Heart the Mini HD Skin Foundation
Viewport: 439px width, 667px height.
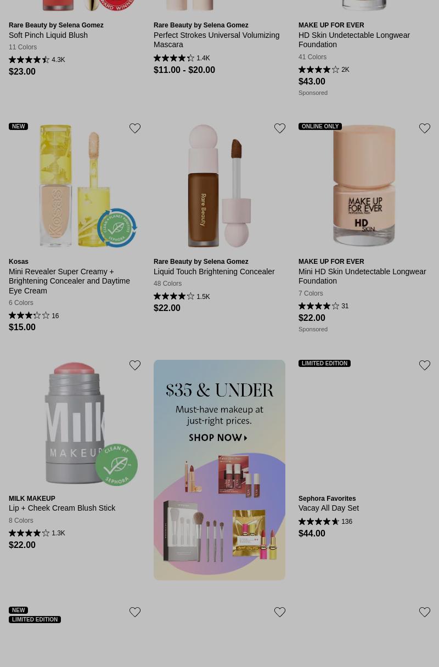point(425,128)
